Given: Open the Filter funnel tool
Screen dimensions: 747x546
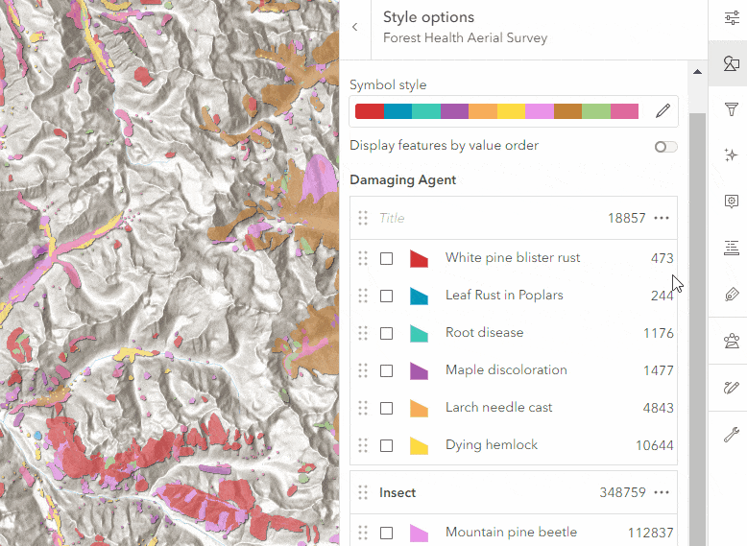Looking at the screenshot, I should coord(731,109).
